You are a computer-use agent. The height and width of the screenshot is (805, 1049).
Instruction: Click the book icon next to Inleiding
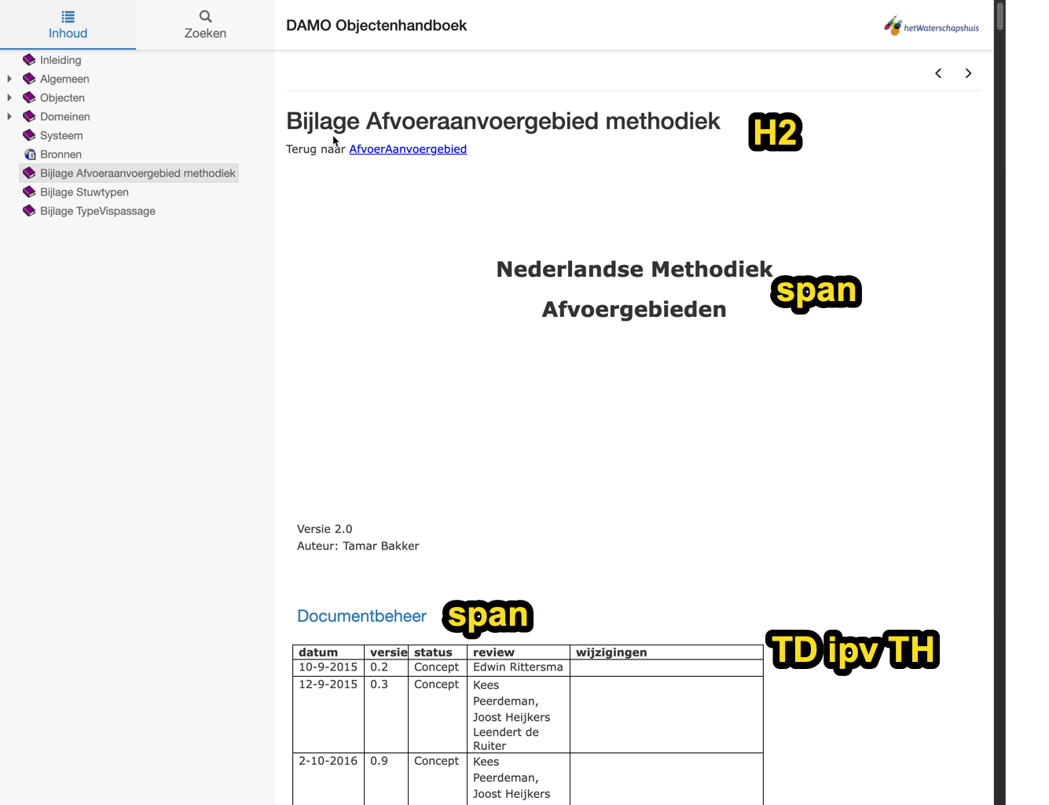(29, 60)
